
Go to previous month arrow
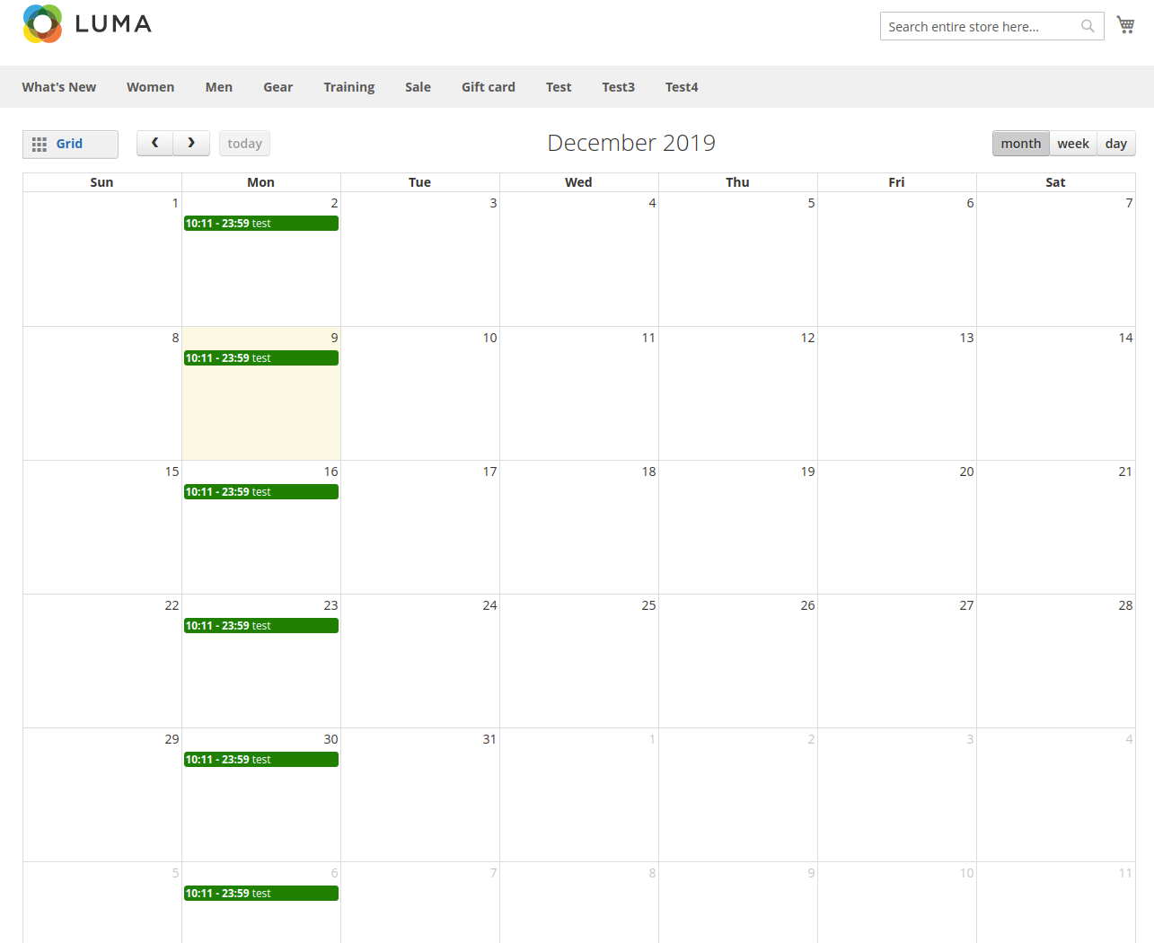click(154, 143)
